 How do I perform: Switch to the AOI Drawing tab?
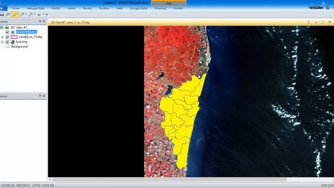click(160, 8)
